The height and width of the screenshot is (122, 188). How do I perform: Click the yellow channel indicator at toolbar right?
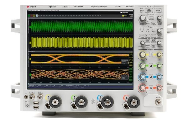click(123, 16)
